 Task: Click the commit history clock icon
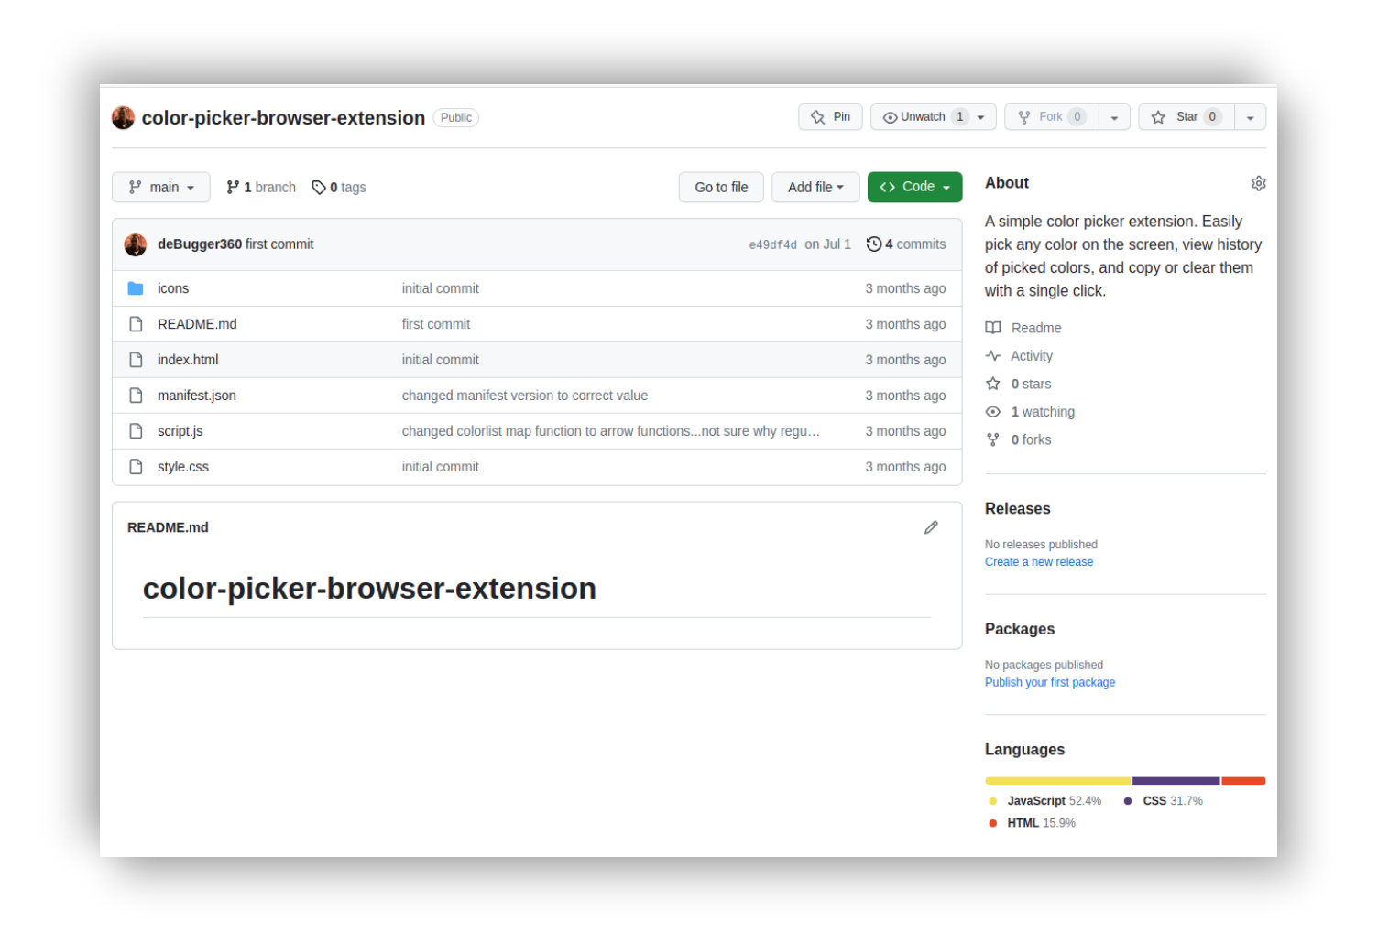point(874,244)
